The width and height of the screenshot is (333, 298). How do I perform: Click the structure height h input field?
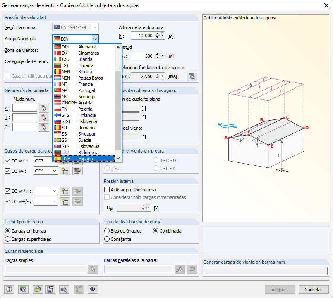(143, 36)
